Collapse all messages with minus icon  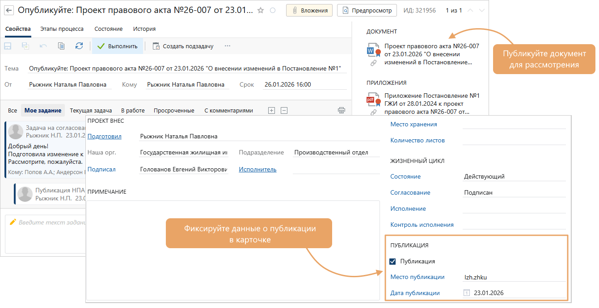pos(284,110)
